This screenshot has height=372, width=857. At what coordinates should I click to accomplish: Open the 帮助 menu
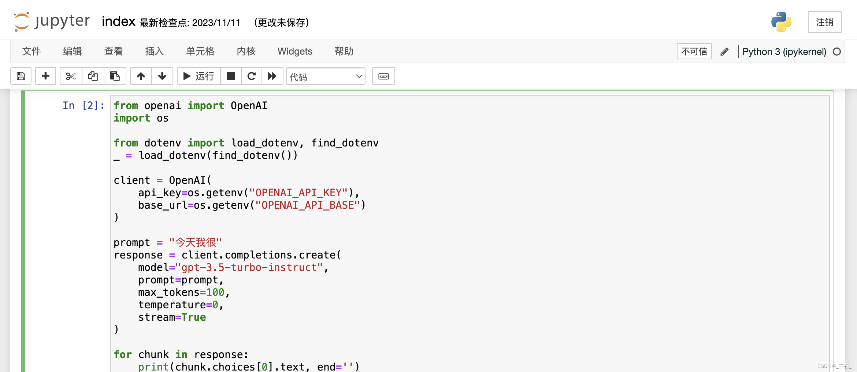[x=344, y=51]
